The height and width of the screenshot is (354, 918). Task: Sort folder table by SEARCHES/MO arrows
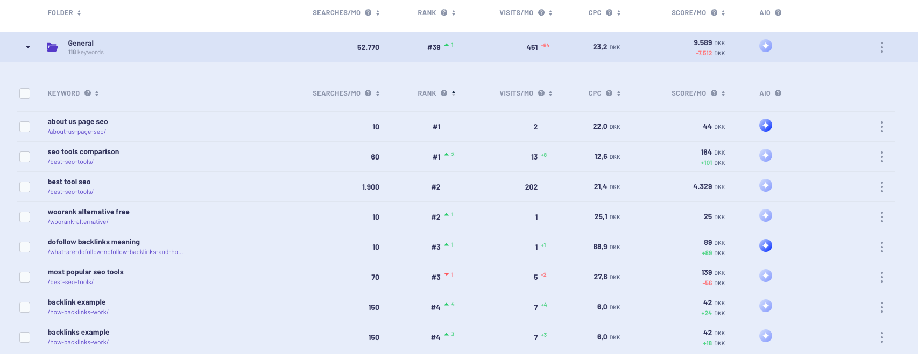coord(378,13)
